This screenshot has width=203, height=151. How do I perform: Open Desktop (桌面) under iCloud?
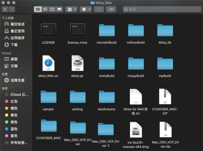[x=11, y=59]
